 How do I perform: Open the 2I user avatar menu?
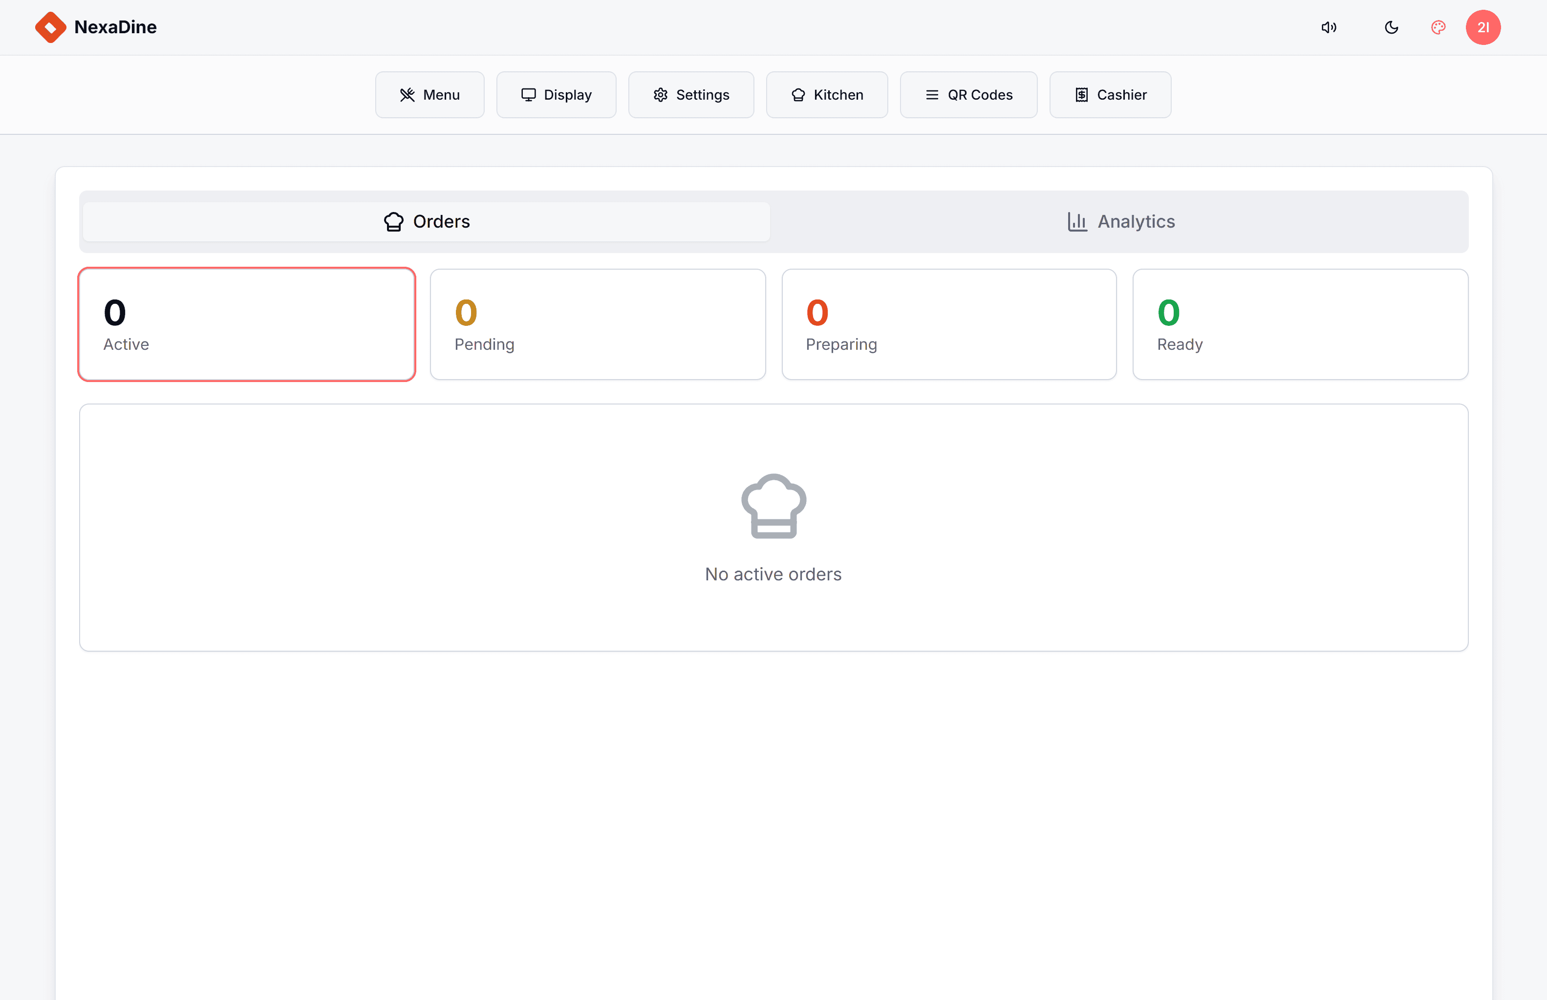tap(1483, 27)
